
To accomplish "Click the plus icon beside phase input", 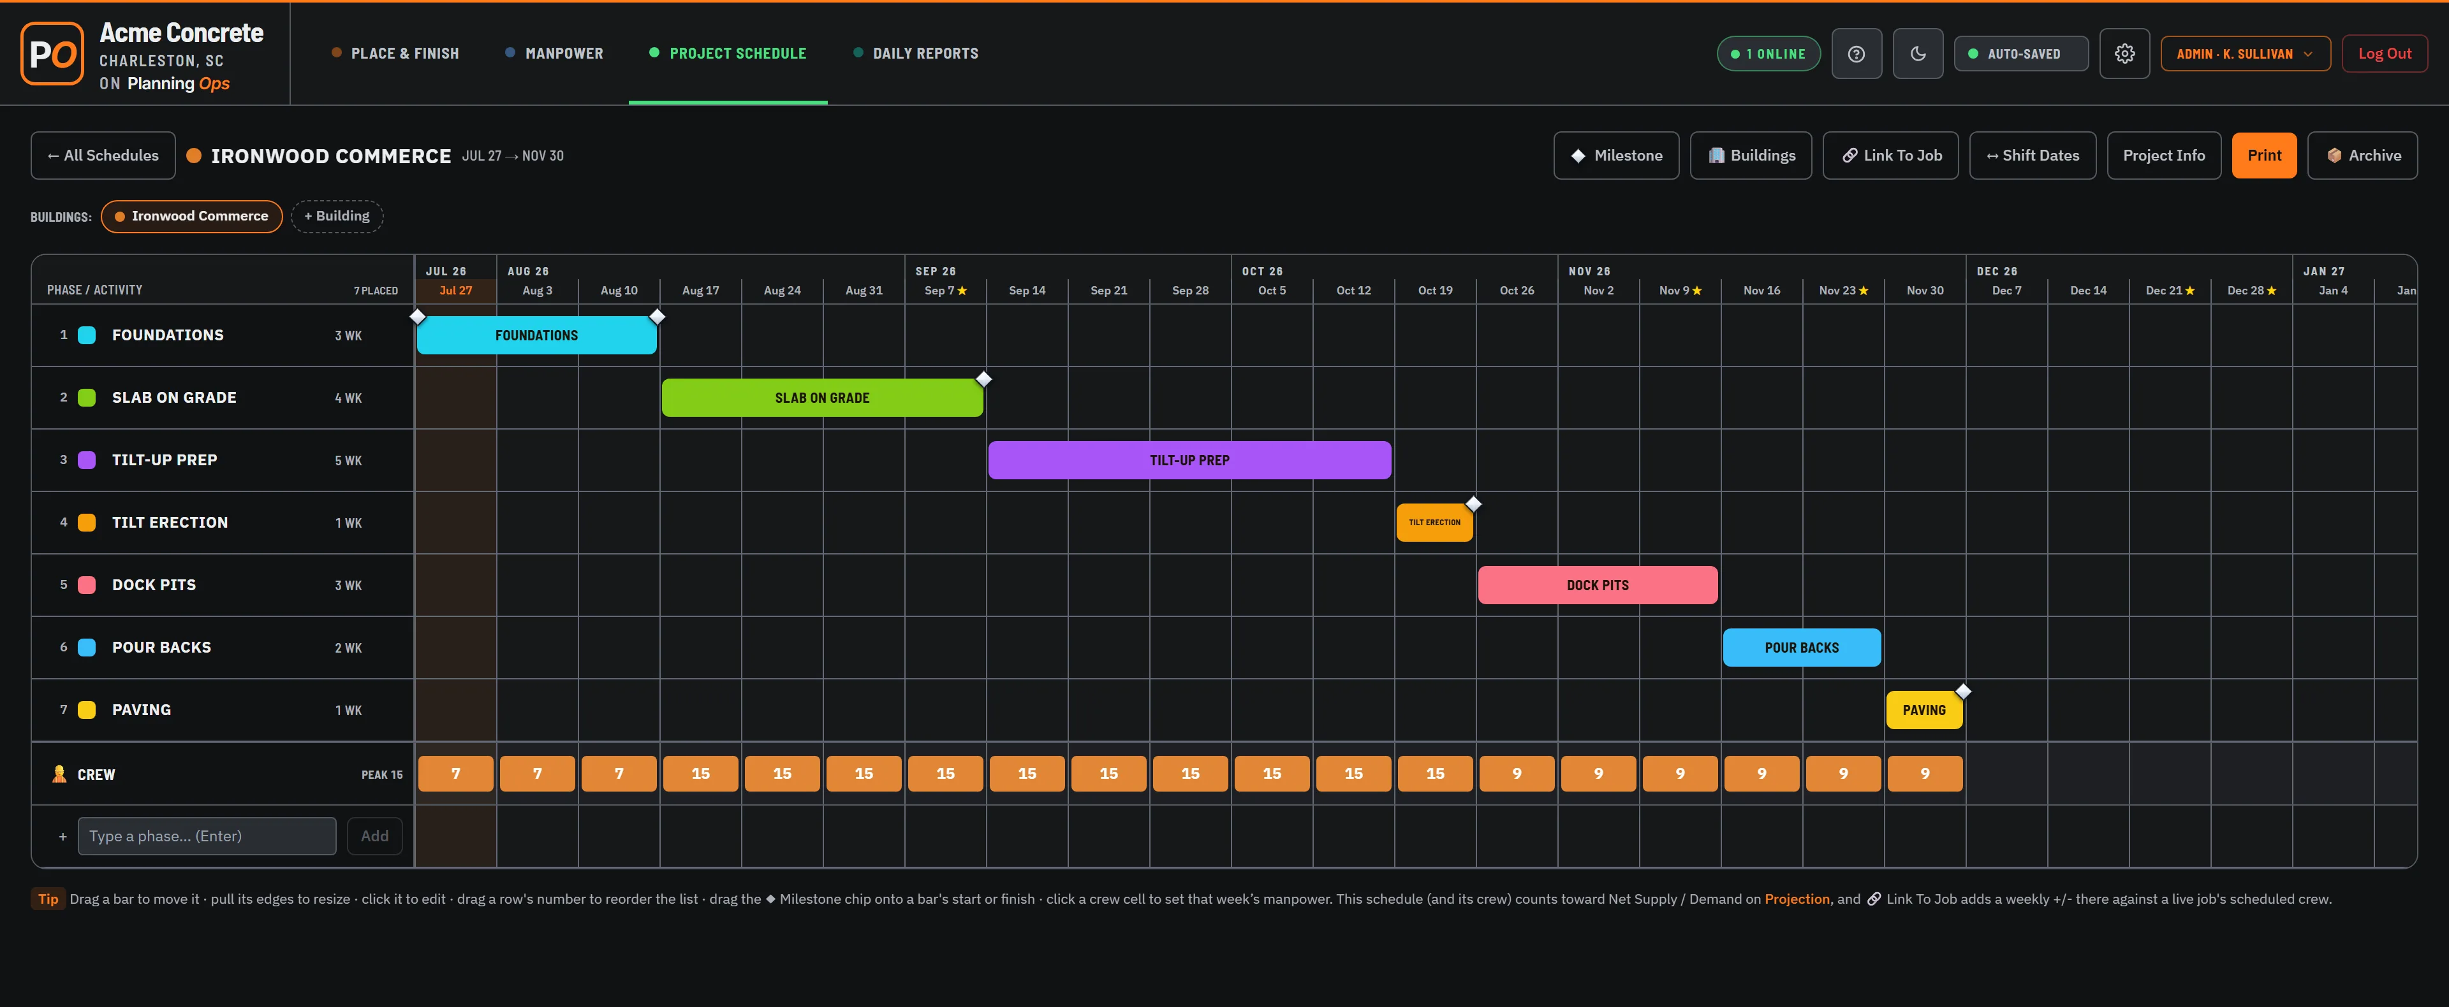I will pos(63,837).
